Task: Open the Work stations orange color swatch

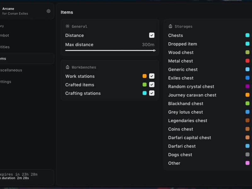Action: coord(145,76)
